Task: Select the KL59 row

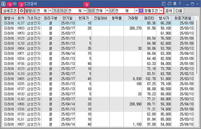Action: click(98, 74)
